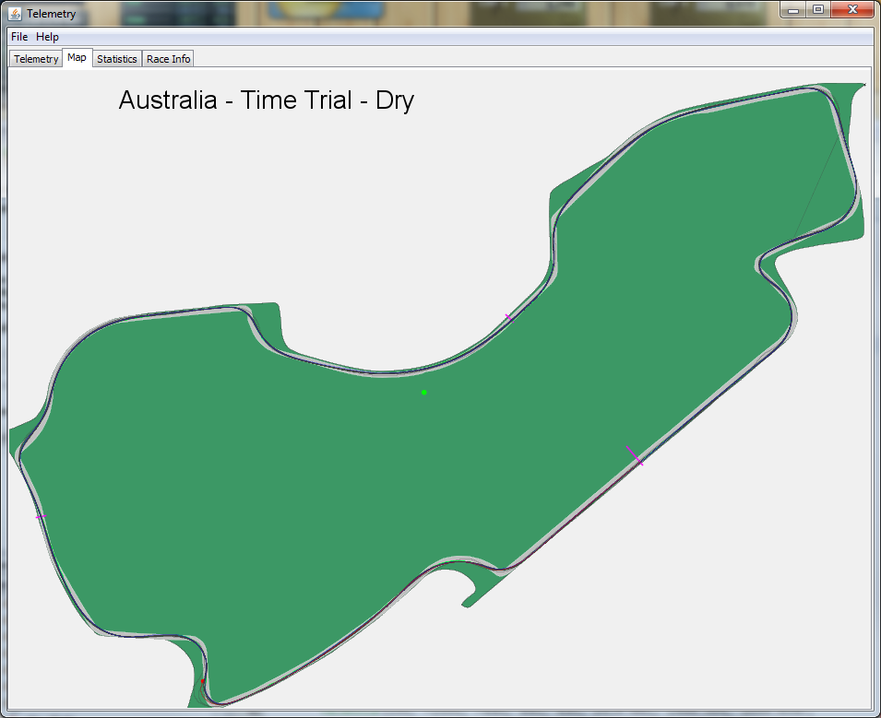The width and height of the screenshot is (881, 718).
Task: Select the Map tab
Action: 77,58
